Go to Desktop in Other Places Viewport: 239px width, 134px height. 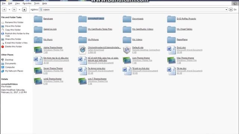tap(9, 60)
